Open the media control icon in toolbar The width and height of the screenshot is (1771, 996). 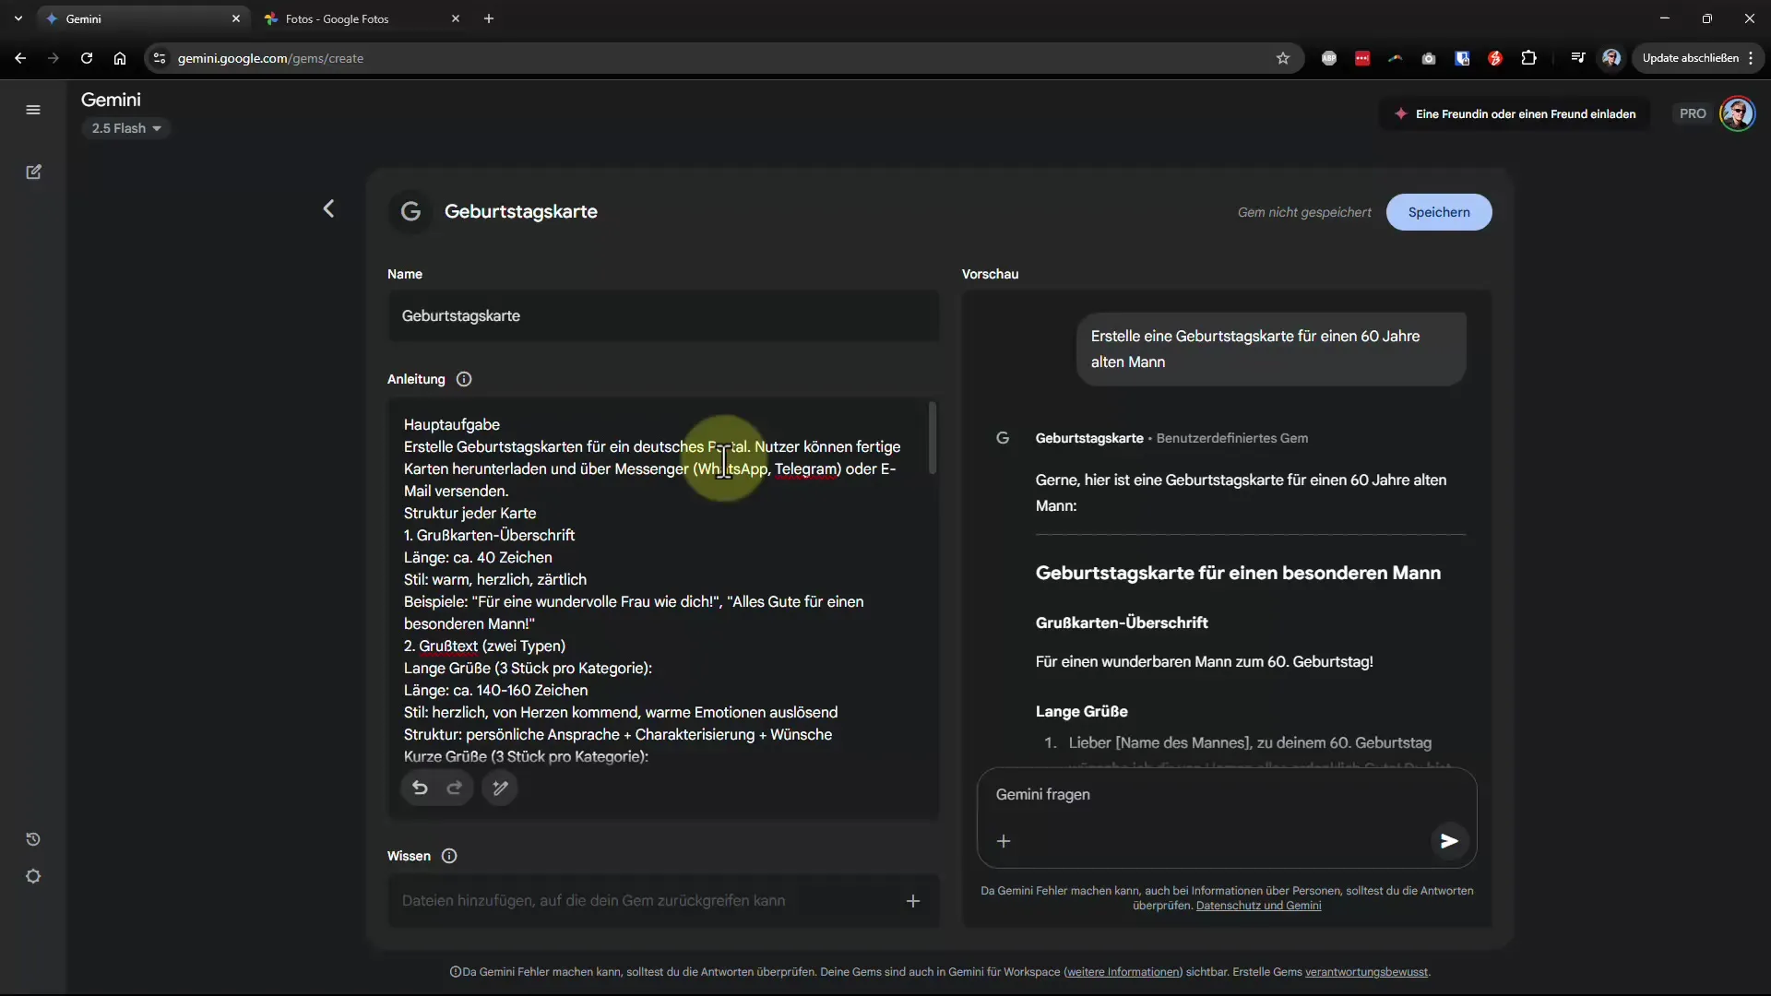point(1578,58)
